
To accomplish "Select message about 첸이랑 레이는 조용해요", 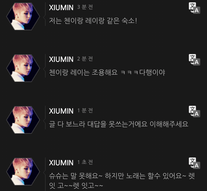I will [x=107, y=72].
